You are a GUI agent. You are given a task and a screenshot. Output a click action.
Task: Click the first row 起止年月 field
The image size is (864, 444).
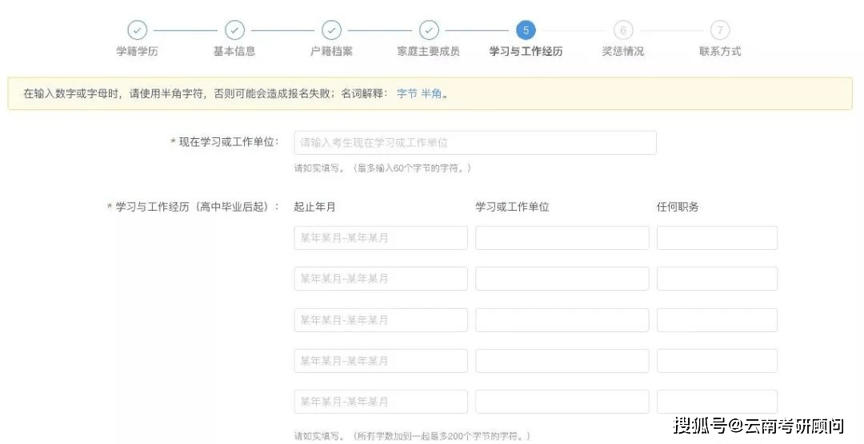click(381, 238)
